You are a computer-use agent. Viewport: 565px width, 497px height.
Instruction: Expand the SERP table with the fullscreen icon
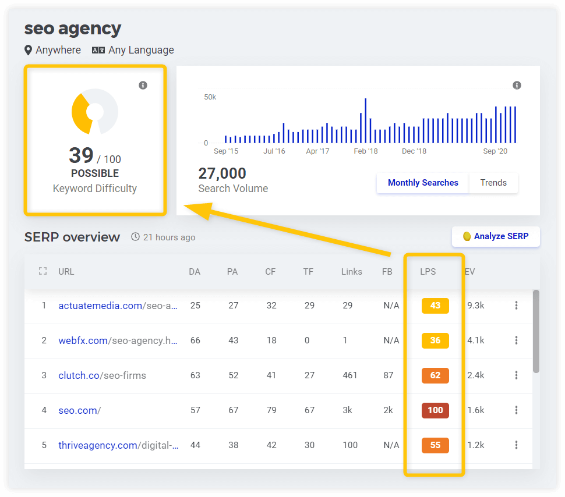point(42,271)
